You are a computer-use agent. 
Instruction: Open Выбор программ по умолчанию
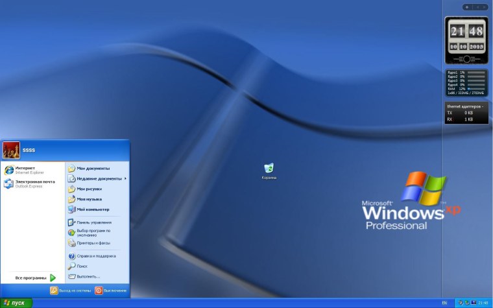(x=93, y=232)
